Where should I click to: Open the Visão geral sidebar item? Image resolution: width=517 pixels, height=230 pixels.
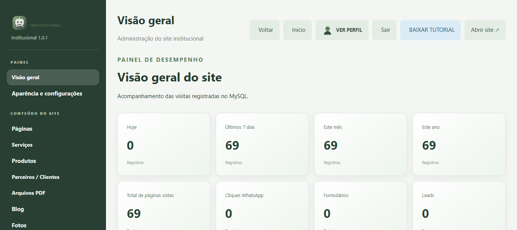(x=53, y=77)
